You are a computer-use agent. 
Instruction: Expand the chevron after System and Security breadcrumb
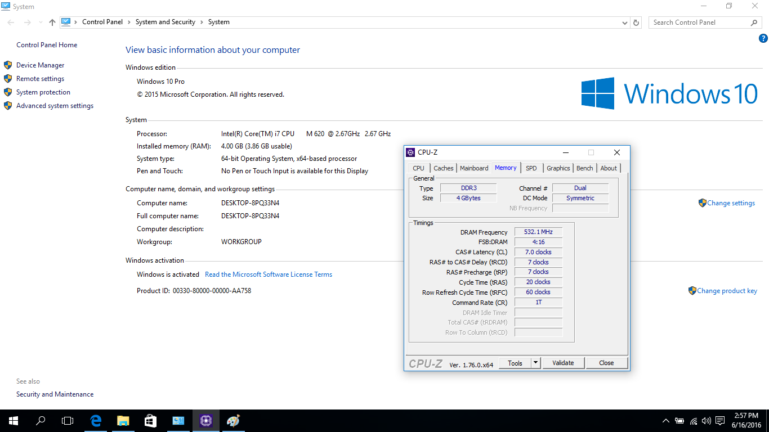tap(202, 22)
